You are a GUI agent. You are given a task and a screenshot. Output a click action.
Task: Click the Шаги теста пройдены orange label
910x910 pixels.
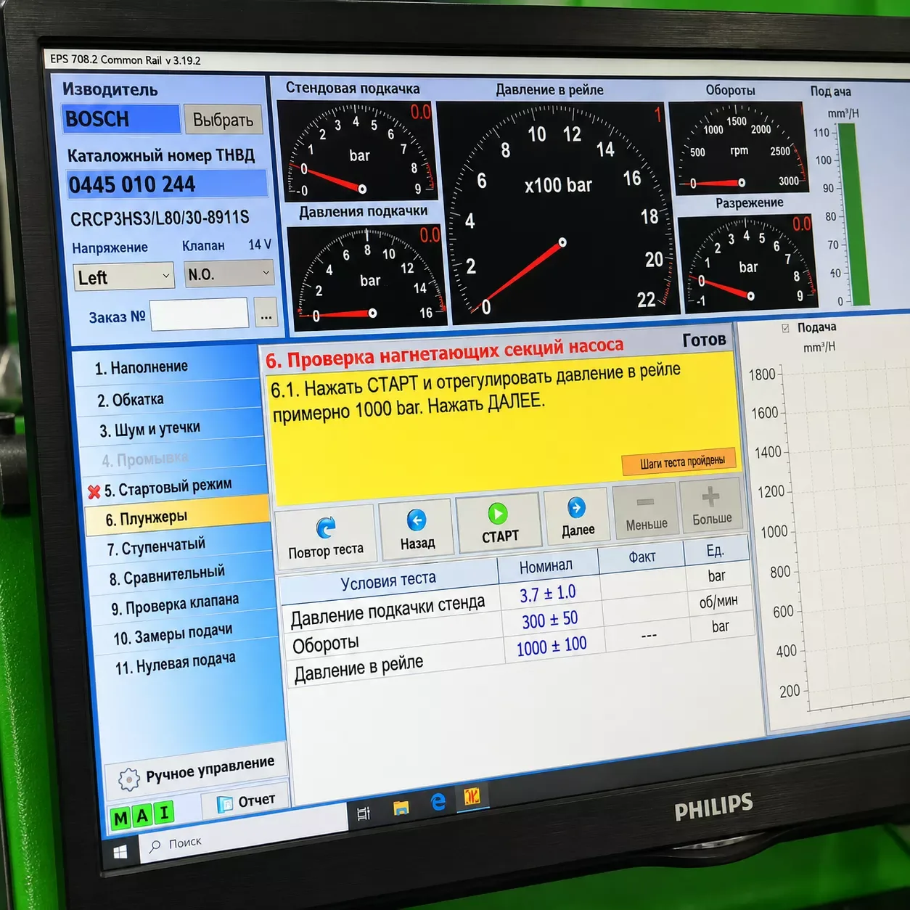tap(679, 462)
